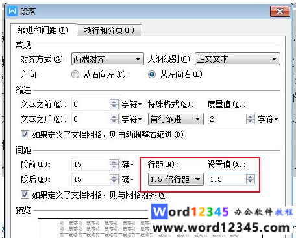Increase the 段后 spacing value
The height and width of the screenshot is (238, 296).
(x=114, y=177)
